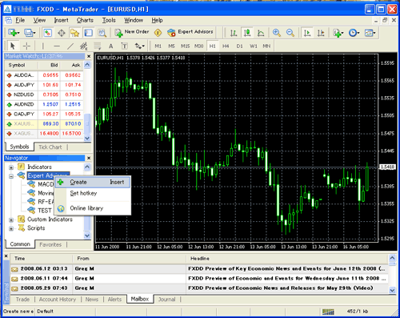Select the TEST expert advisor
The width and height of the screenshot is (400, 318).
[40, 211]
